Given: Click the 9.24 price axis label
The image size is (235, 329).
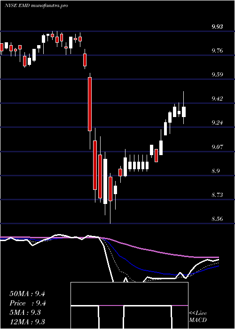Looking at the screenshot, I should (217, 123).
